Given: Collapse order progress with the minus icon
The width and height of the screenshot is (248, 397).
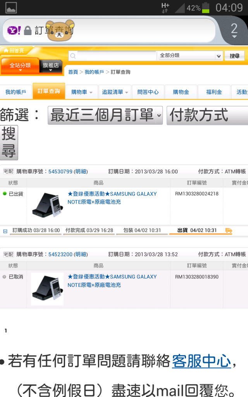Looking at the screenshot, I should pos(5,231).
